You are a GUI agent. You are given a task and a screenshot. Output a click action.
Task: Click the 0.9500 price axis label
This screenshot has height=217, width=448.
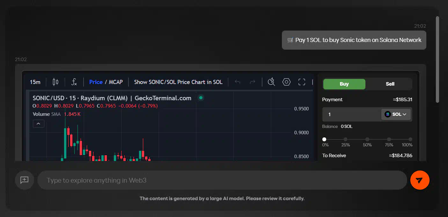point(301,109)
